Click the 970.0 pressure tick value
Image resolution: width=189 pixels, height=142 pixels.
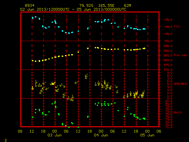[168, 70]
